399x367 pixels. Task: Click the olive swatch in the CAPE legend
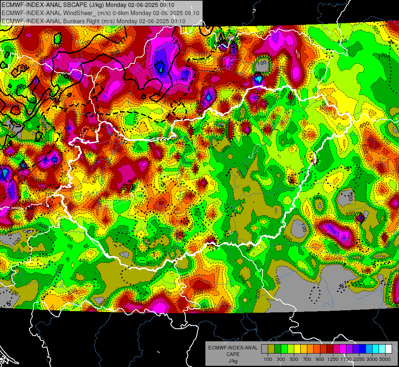[271, 349]
